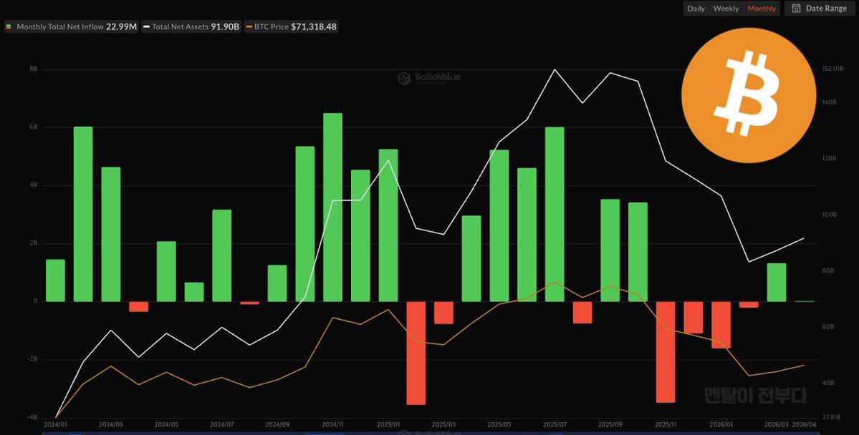The height and width of the screenshot is (435, 859).
Task: Click the 140B right axis label
Action: [x=830, y=102]
